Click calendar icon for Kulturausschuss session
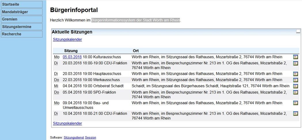 point(295,57)
